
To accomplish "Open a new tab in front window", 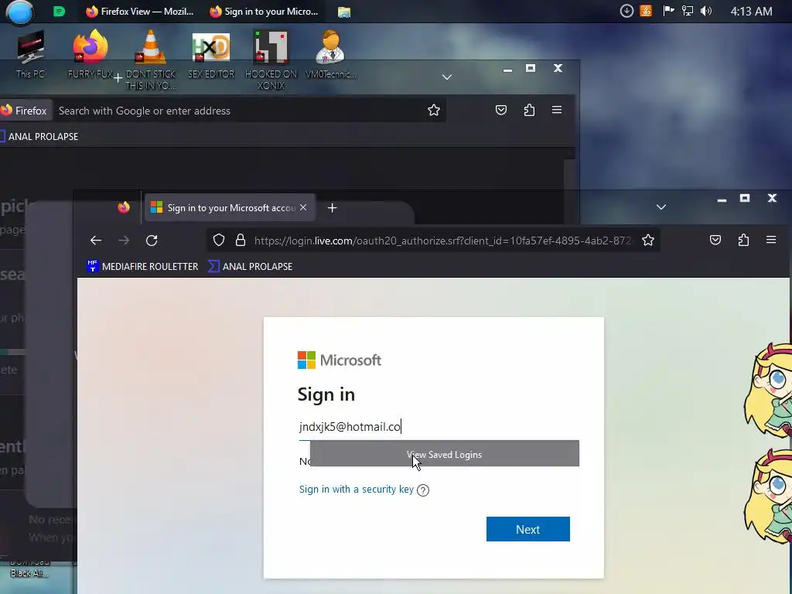I will pos(332,207).
